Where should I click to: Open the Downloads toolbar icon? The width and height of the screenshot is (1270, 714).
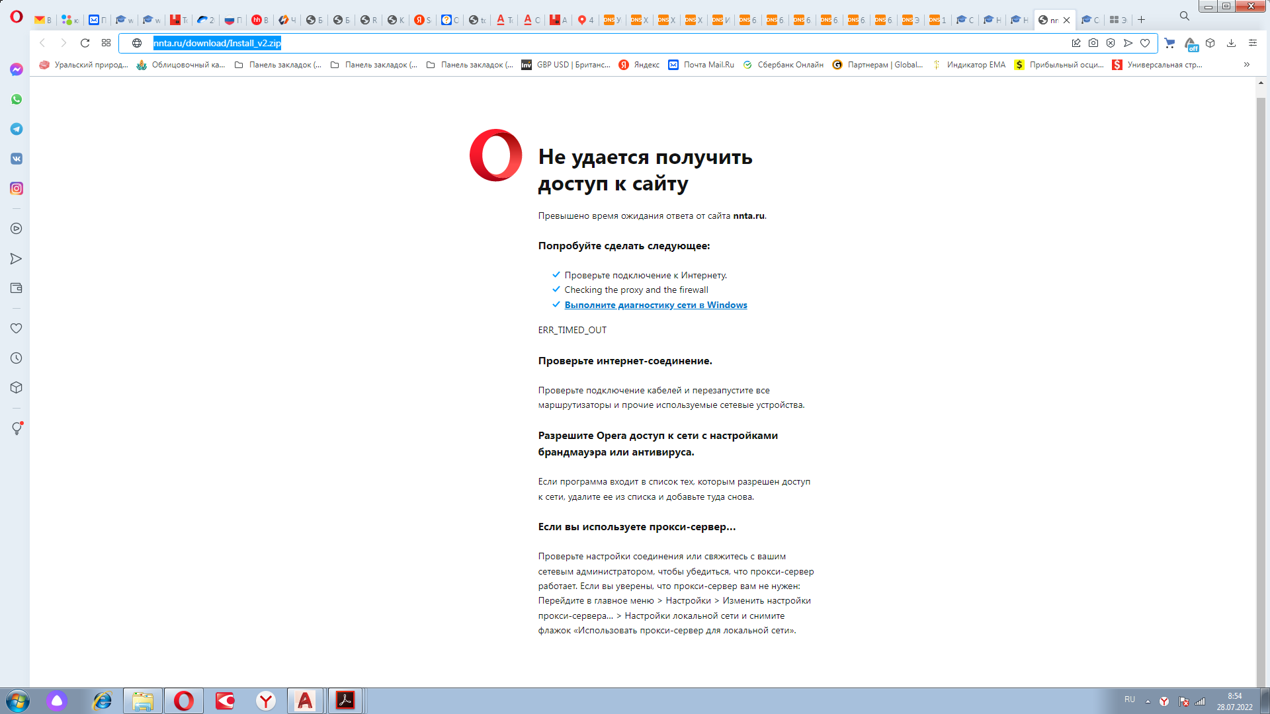tap(1231, 43)
